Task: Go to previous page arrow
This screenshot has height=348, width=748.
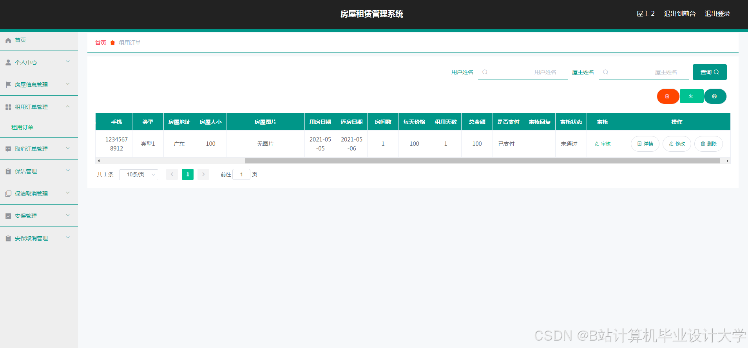Action: (172, 174)
